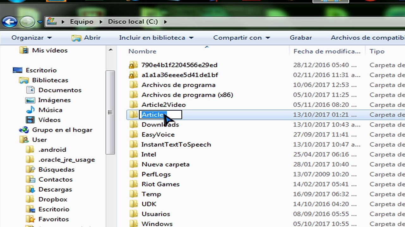
Task: Select Escritorio under User in tree
Action: pos(54,209)
